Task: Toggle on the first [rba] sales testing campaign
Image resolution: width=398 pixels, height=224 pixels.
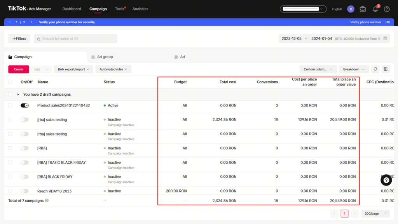Action: 24,120
